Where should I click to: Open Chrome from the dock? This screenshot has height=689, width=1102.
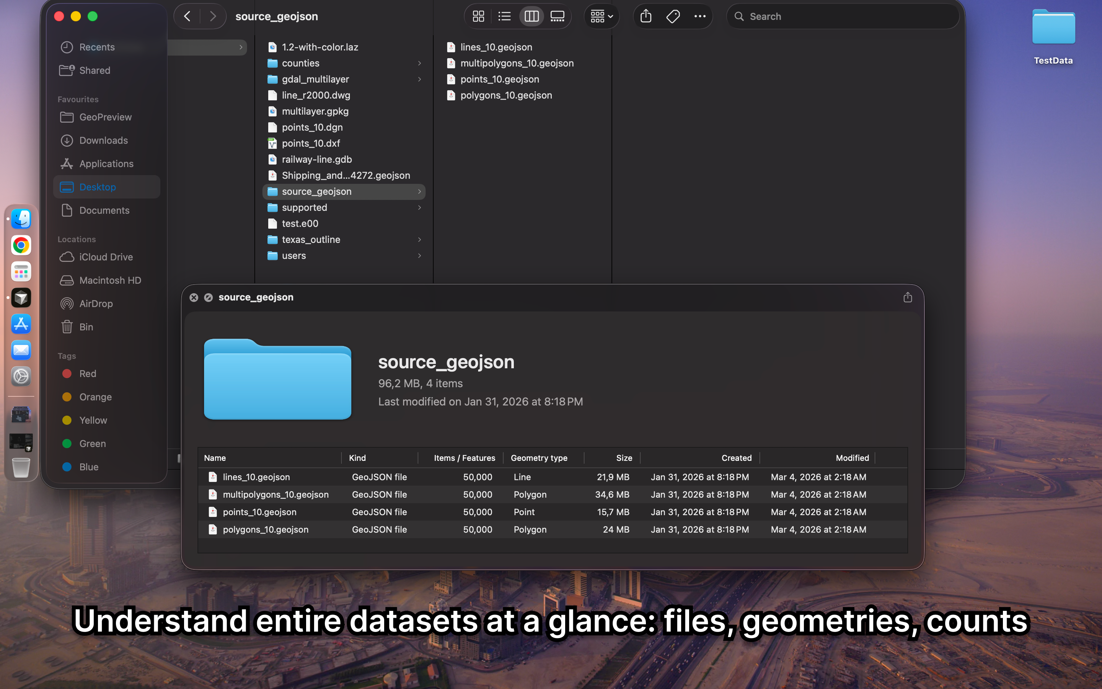pos(21,246)
